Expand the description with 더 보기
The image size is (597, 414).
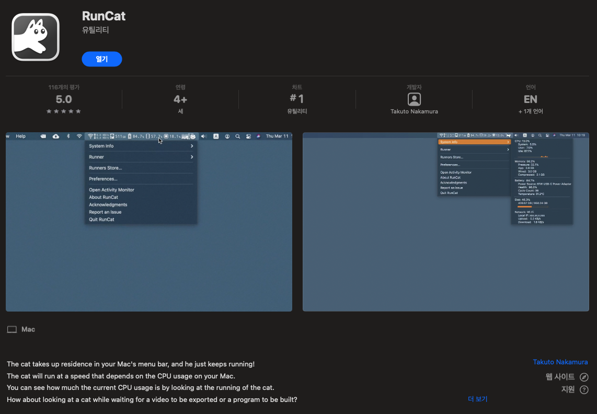[x=477, y=399]
